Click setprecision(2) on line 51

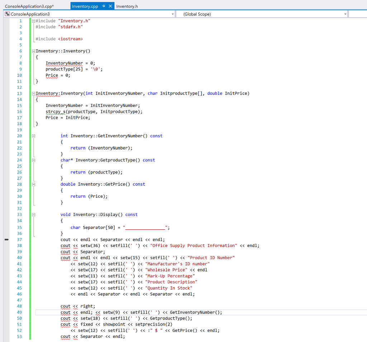pos(154,324)
